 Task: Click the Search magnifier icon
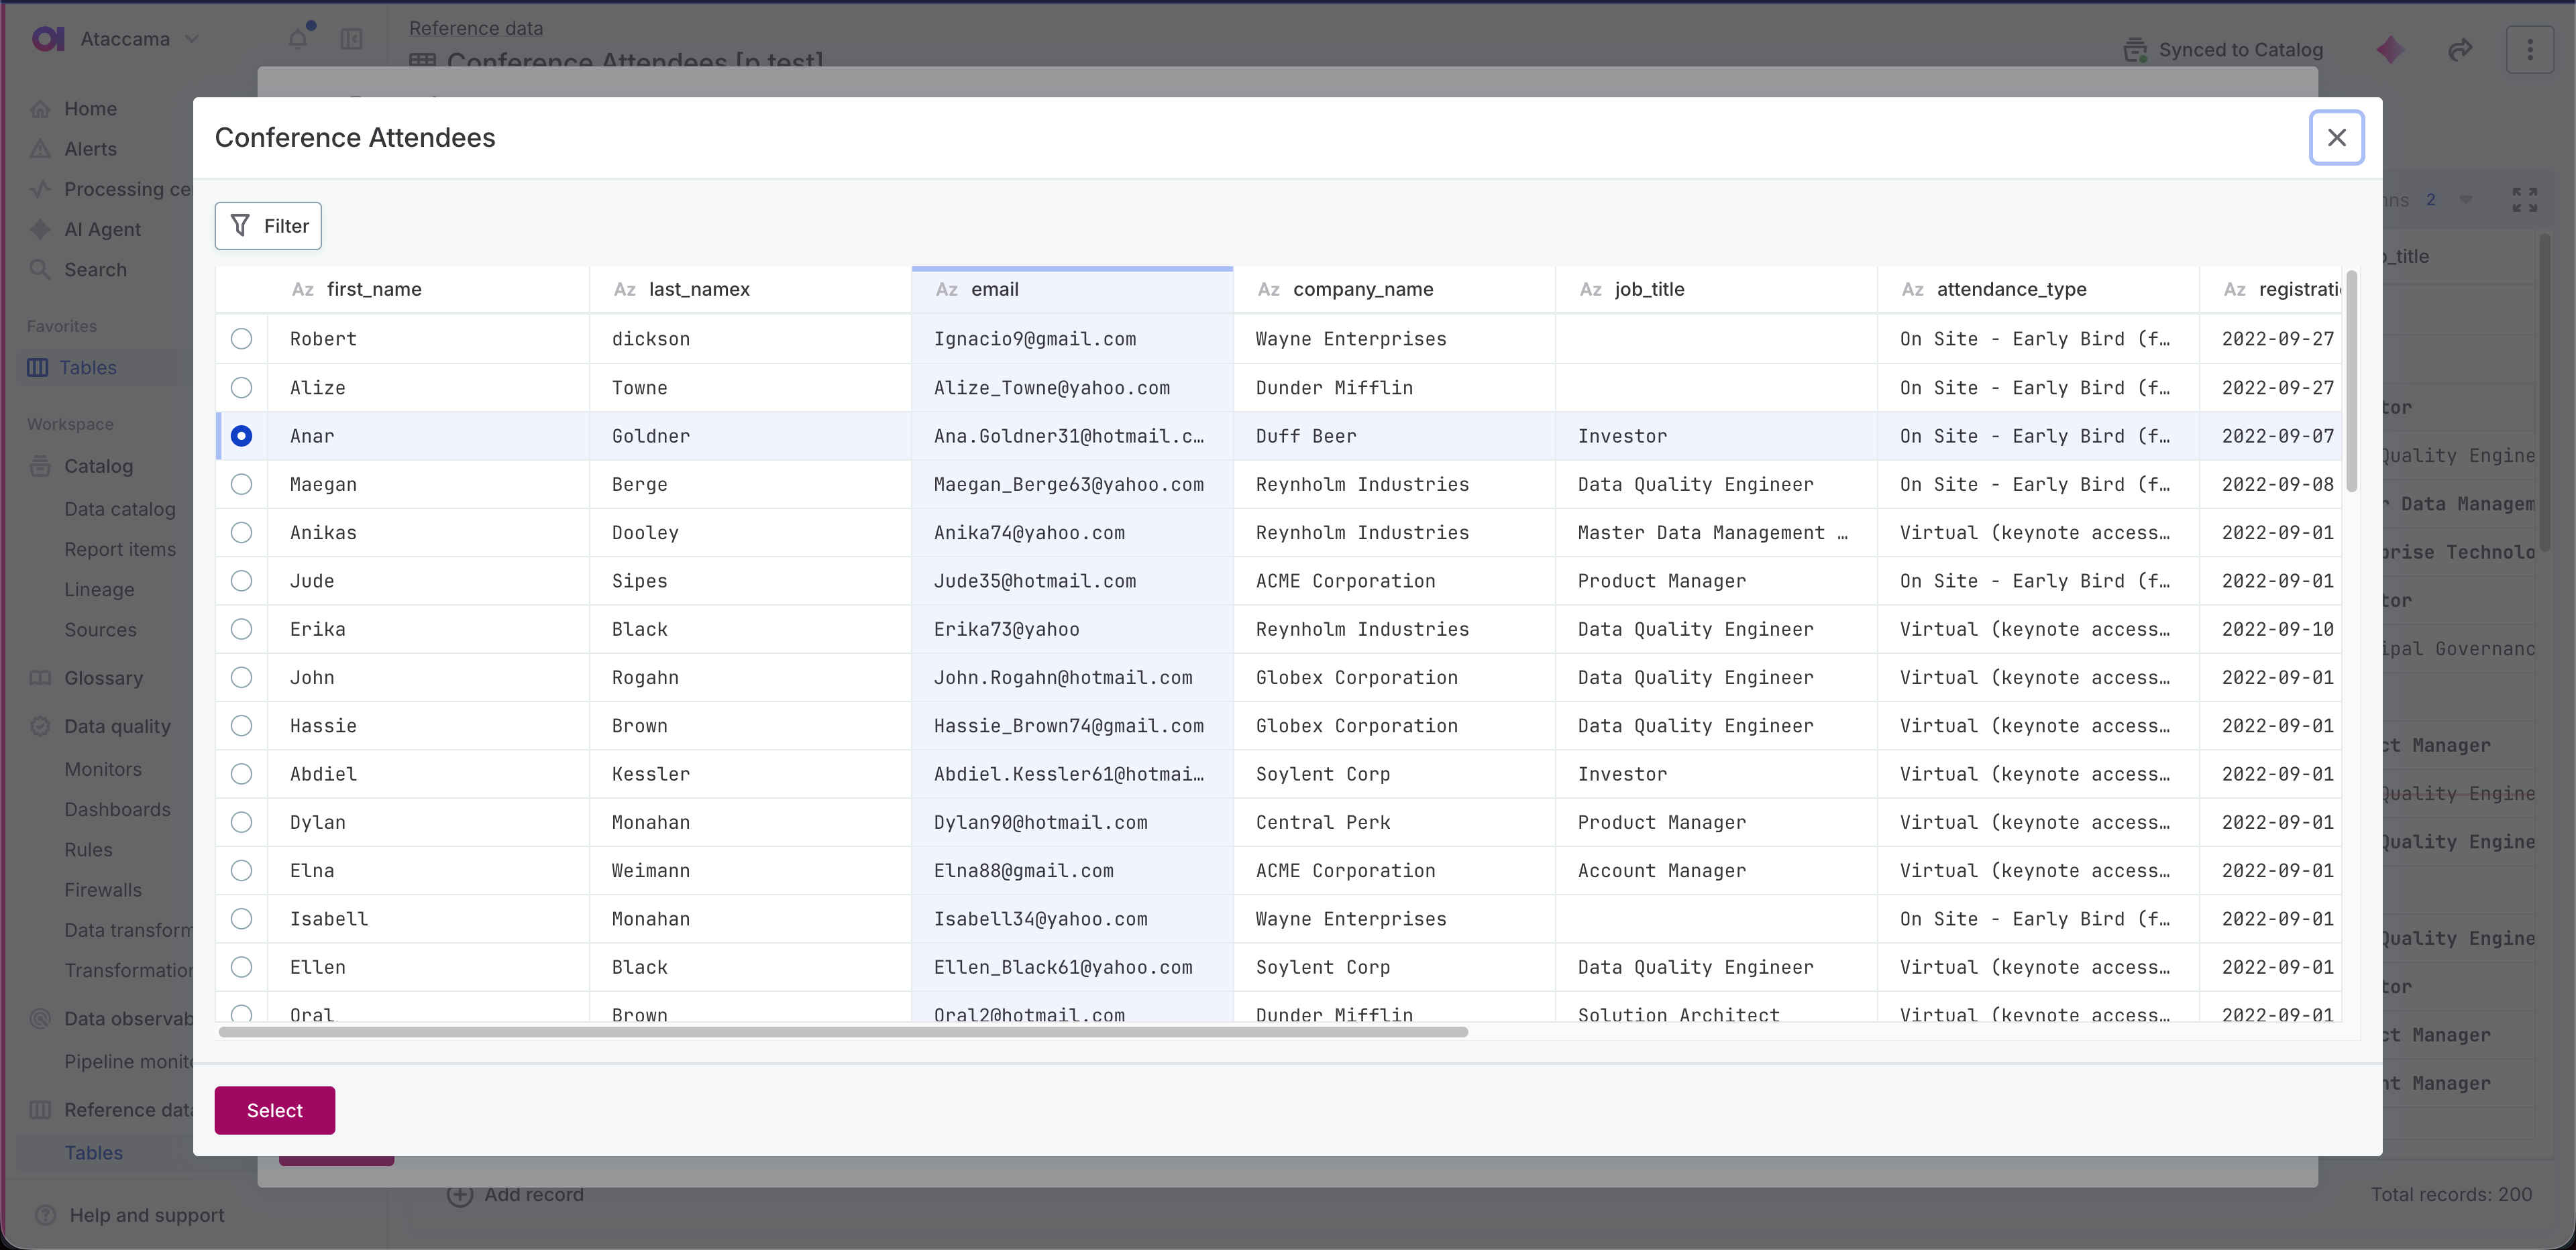coord(40,269)
